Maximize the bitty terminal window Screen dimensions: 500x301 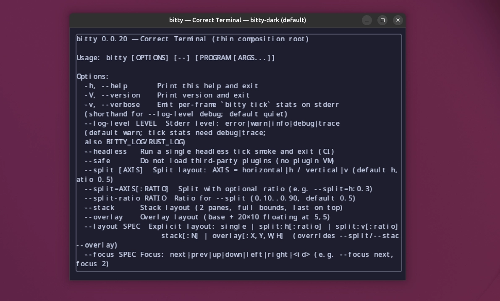click(x=382, y=20)
